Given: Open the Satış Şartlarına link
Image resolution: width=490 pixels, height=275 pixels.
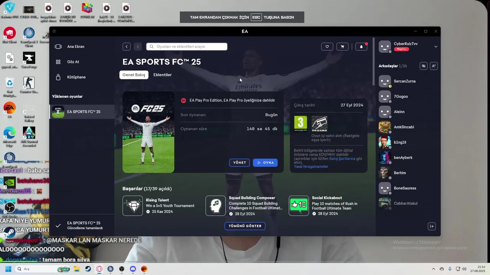Looking at the screenshot, I should (342, 159).
